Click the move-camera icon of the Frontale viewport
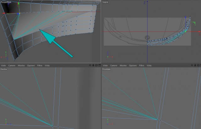 click(x=192, y=65)
